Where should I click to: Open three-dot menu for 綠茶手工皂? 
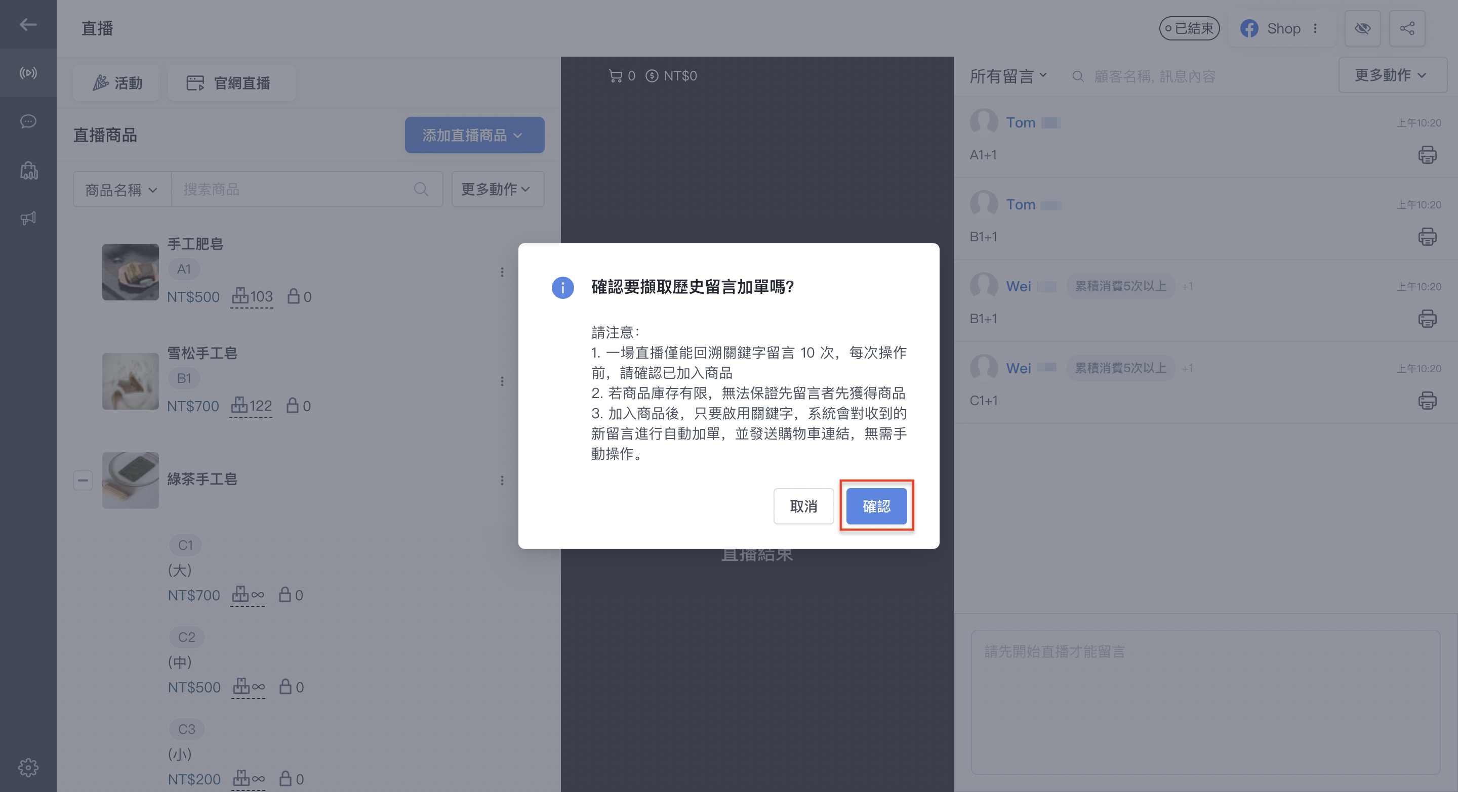502,480
